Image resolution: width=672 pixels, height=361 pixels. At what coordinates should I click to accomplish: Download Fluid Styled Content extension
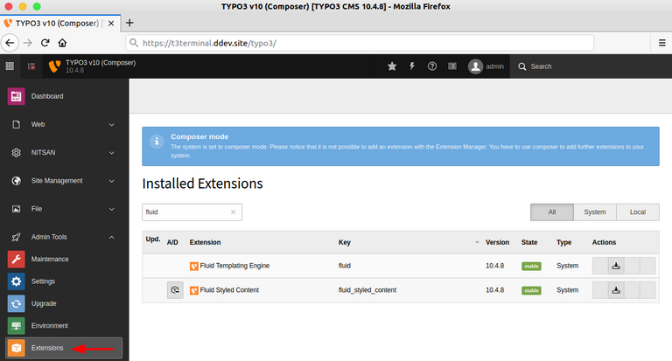[616, 290]
